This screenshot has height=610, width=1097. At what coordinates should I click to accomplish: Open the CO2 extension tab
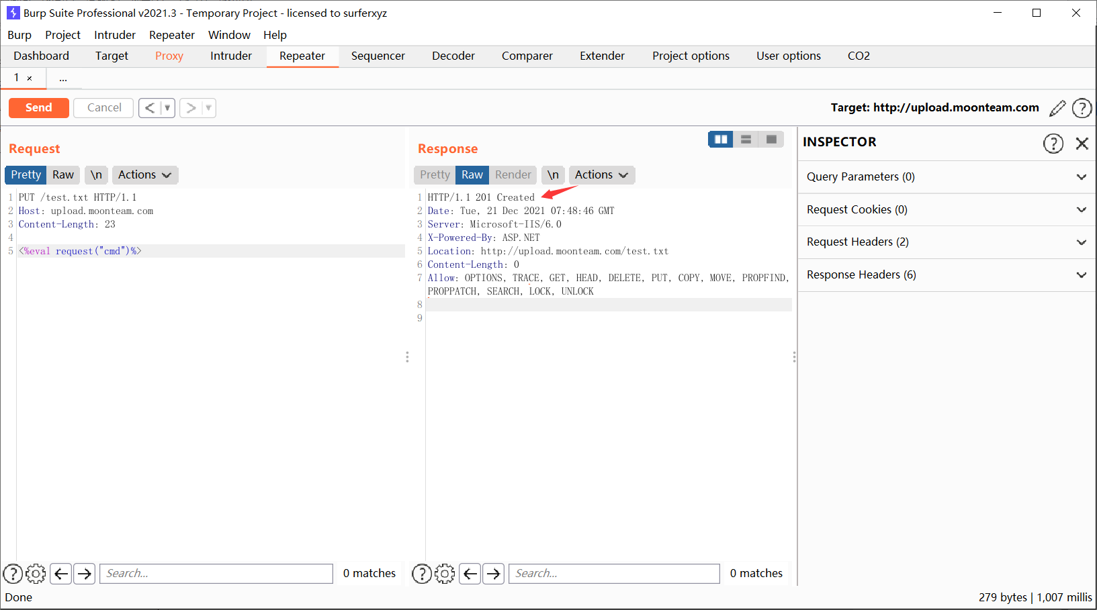coord(859,56)
